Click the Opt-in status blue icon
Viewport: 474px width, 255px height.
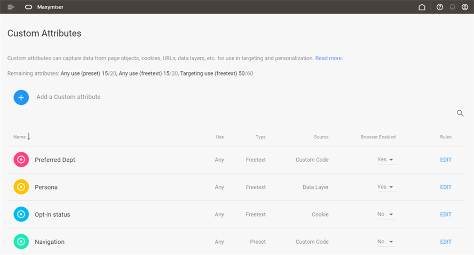21,215
